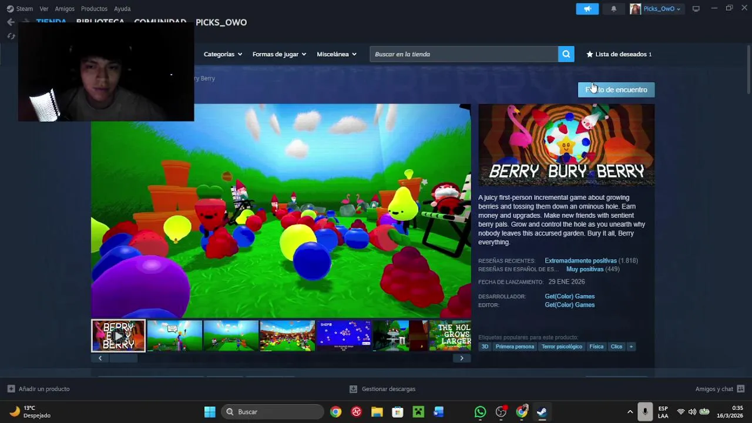Open the Ver menu
The width and height of the screenshot is (752, 423).
click(44, 9)
